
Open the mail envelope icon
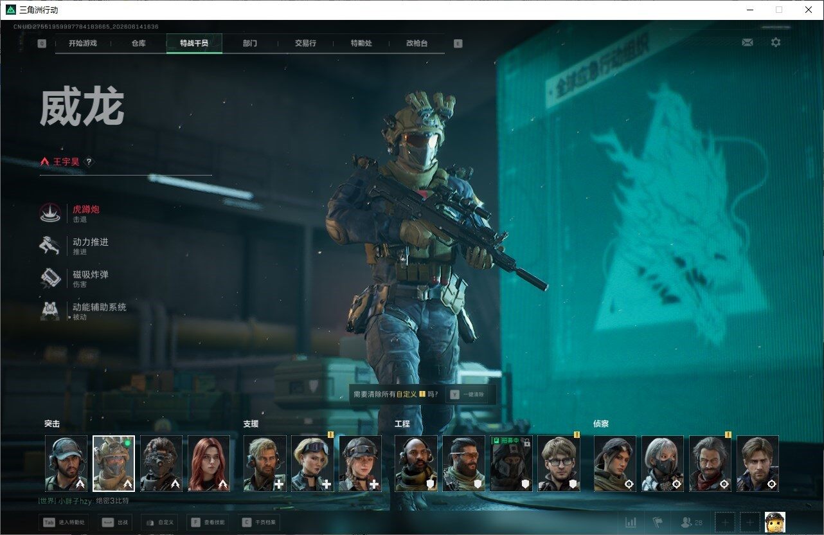click(x=748, y=42)
